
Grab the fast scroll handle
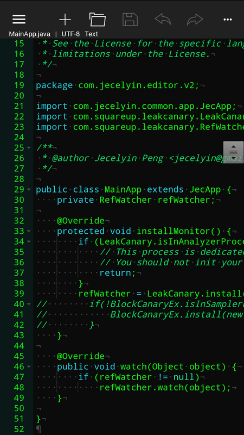tap(234, 152)
